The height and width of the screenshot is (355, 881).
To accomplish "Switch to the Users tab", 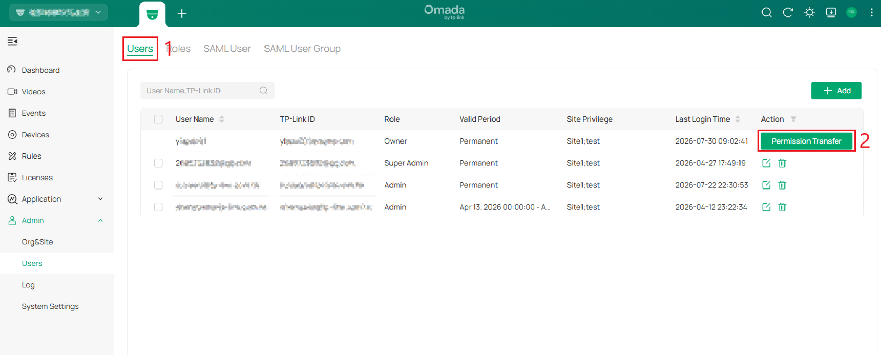I will [x=140, y=49].
